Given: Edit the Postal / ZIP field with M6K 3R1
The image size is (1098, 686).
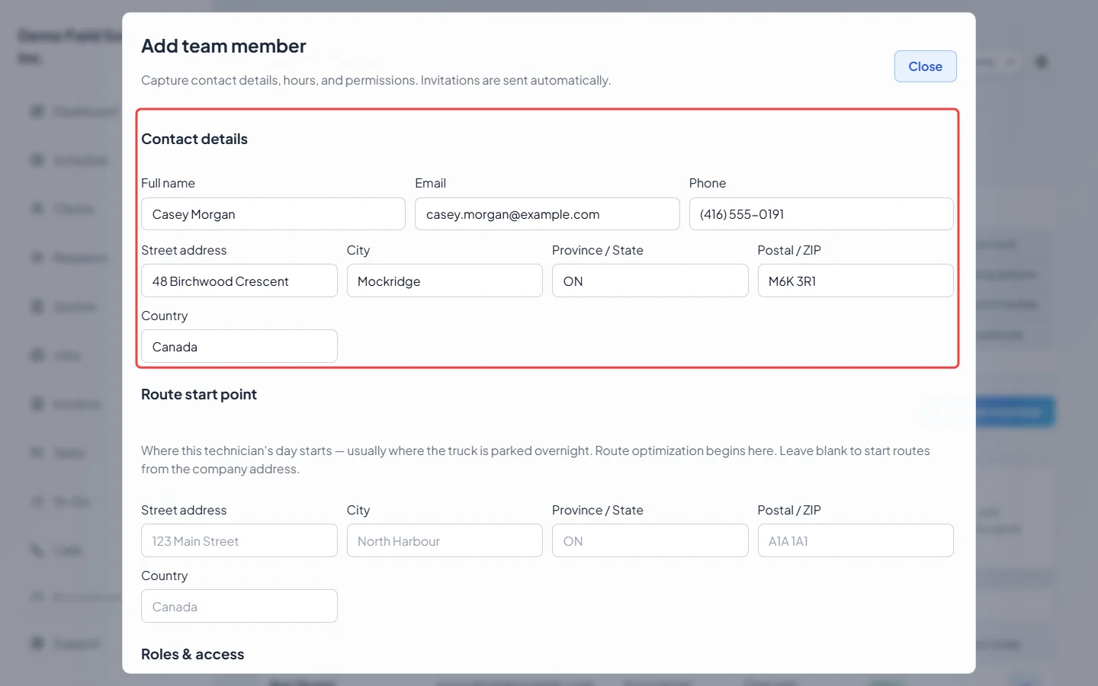Looking at the screenshot, I should pyautogui.click(x=856, y=281).
